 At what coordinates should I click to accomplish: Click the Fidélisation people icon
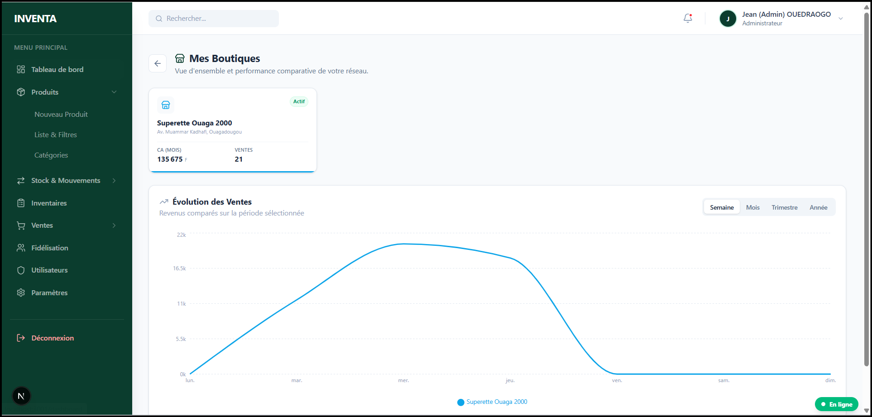(21, 248)
